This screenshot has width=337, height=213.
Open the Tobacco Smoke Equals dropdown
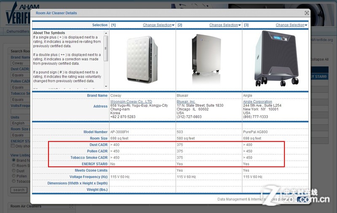click(20, 100)
